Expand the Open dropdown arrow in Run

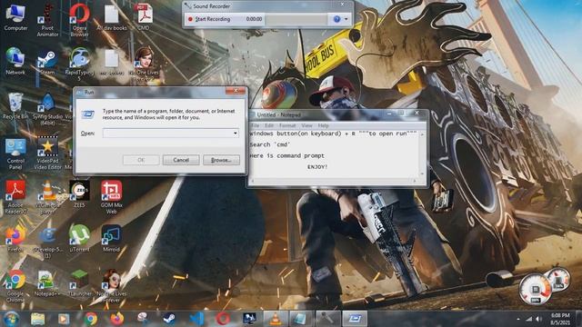pos(236,134)
